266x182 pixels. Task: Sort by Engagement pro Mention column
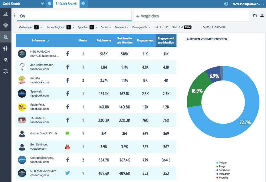click(166, 41)
